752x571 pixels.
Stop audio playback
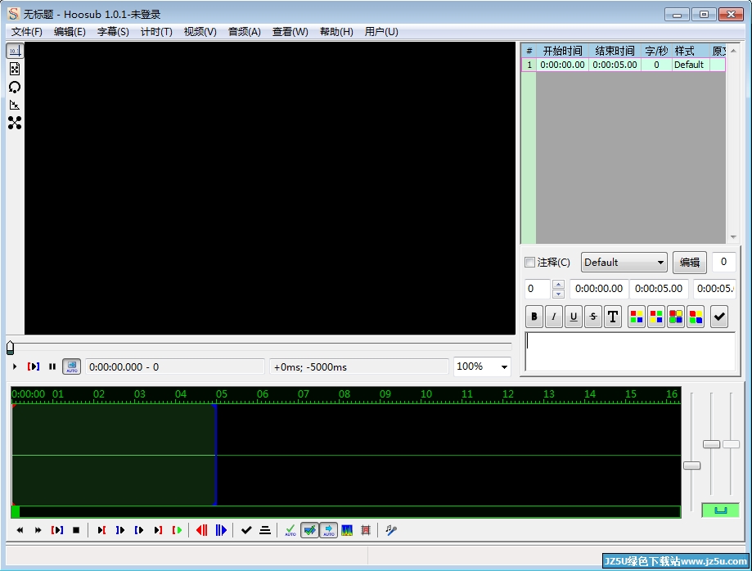pyautogui.click(x=76, y=530)
